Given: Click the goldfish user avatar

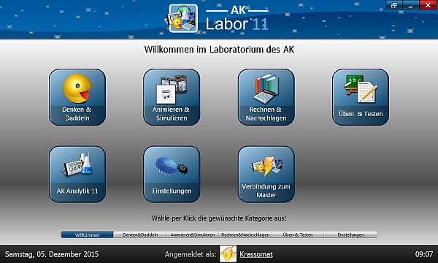Looking at the screenshot, I should 228,254.
